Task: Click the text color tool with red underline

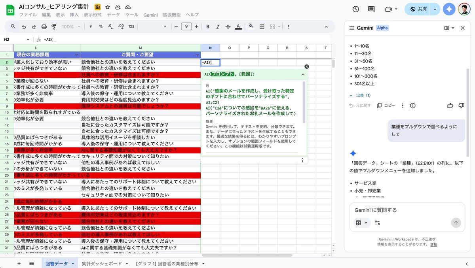Action: coord(237,26)
